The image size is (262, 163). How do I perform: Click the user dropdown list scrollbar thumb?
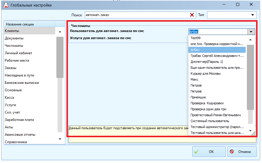pos(250,77)
